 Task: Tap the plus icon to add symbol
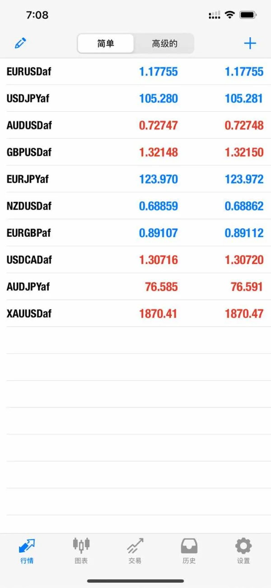point(250,43)
